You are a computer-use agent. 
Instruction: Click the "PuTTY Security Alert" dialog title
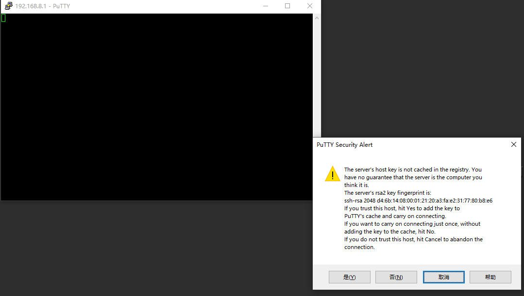click(344, 145)
